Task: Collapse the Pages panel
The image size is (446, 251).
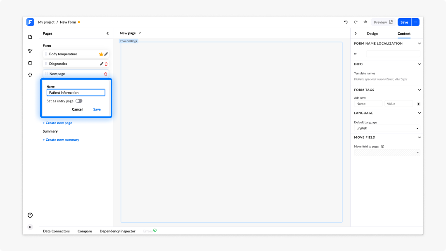Action: [107, 33]
